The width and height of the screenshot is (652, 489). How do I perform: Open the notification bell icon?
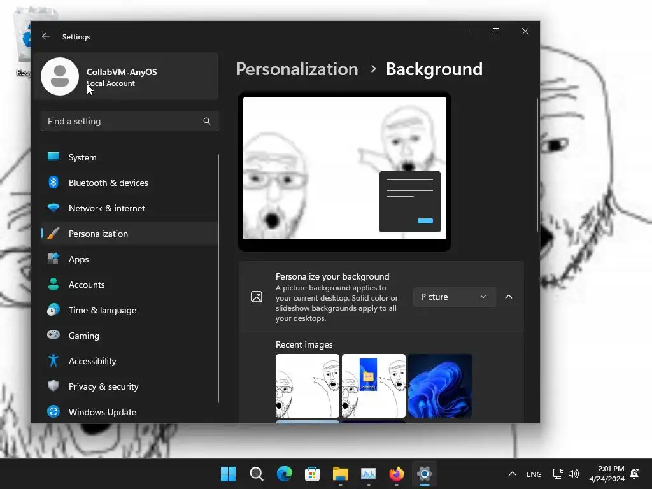click(635, 474)
